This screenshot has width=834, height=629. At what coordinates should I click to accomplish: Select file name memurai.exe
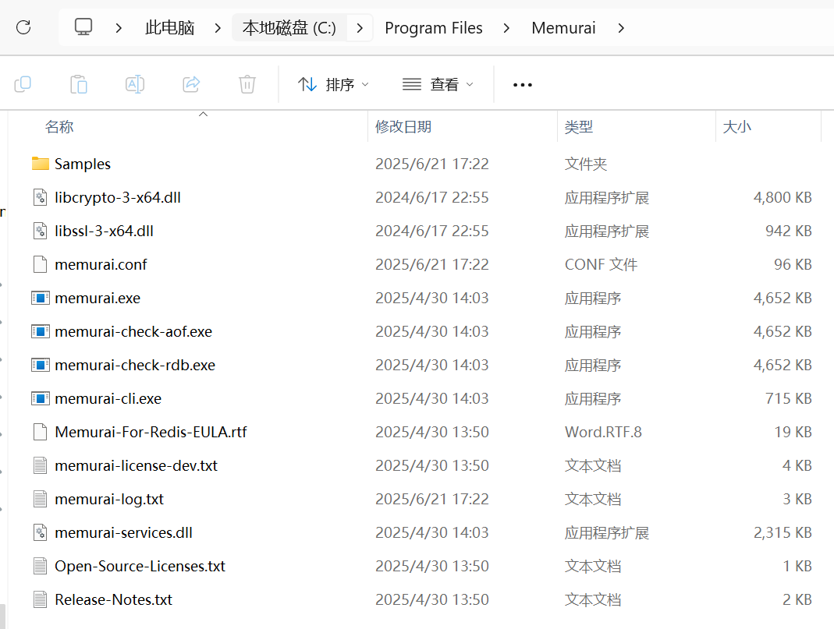(98, 298)
